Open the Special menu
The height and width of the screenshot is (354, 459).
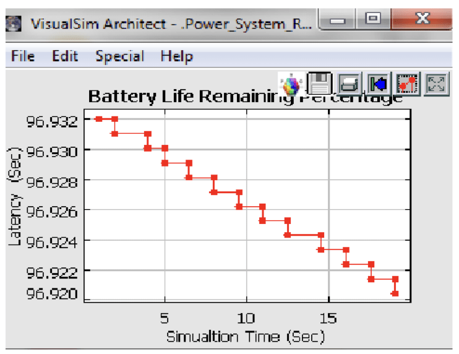[x=119, y=56]
